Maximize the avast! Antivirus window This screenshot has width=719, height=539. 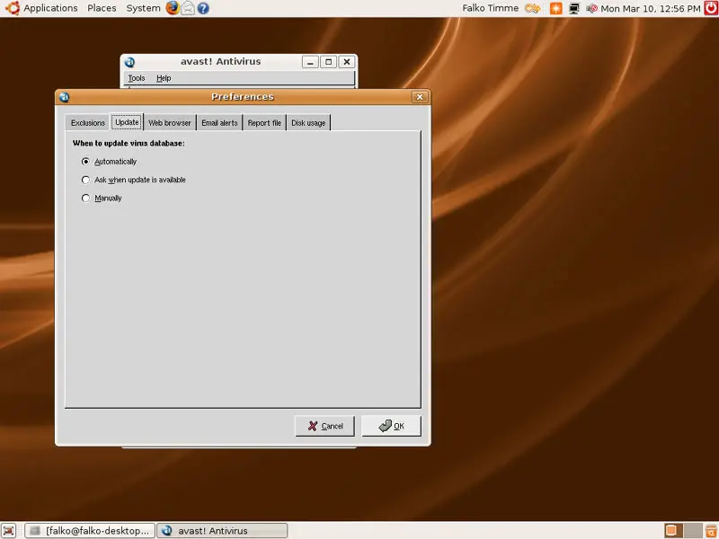328,62
